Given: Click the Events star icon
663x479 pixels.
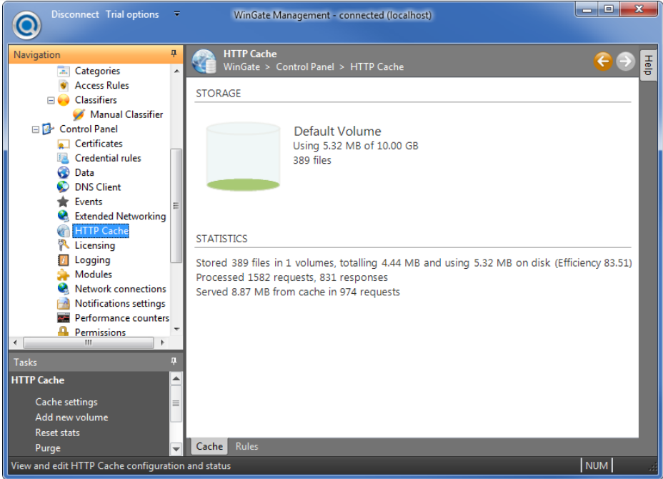Looking at the screenshot, I should [x=64, y=202].
